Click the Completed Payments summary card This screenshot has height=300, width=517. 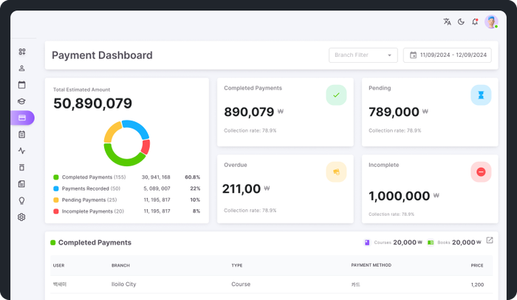[285, 111]
